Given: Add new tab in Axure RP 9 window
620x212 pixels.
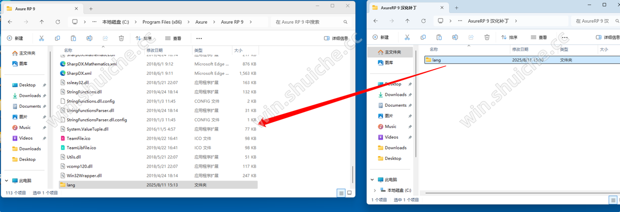Looking at the screenshot, I should [91, 8].
